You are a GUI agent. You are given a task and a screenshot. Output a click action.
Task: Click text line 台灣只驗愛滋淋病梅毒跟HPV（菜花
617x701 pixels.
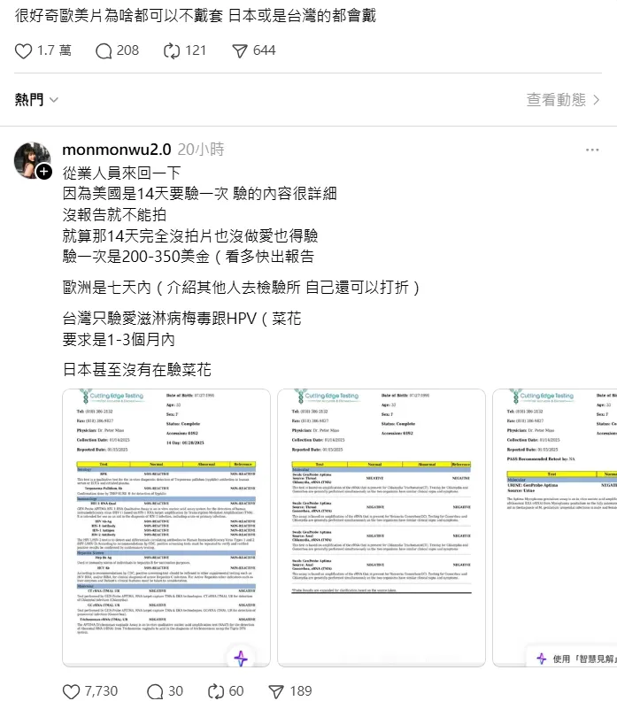click(x=181, y=319)
